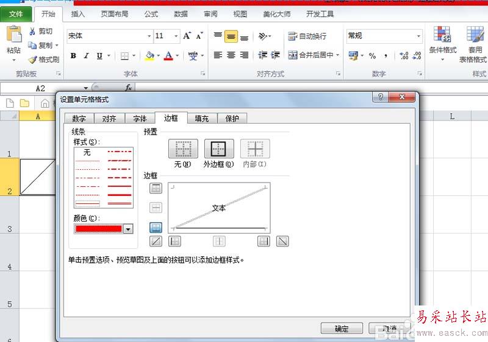Decrease font size with small A
The width and height of the screenshot is (488, 342).
199,36
